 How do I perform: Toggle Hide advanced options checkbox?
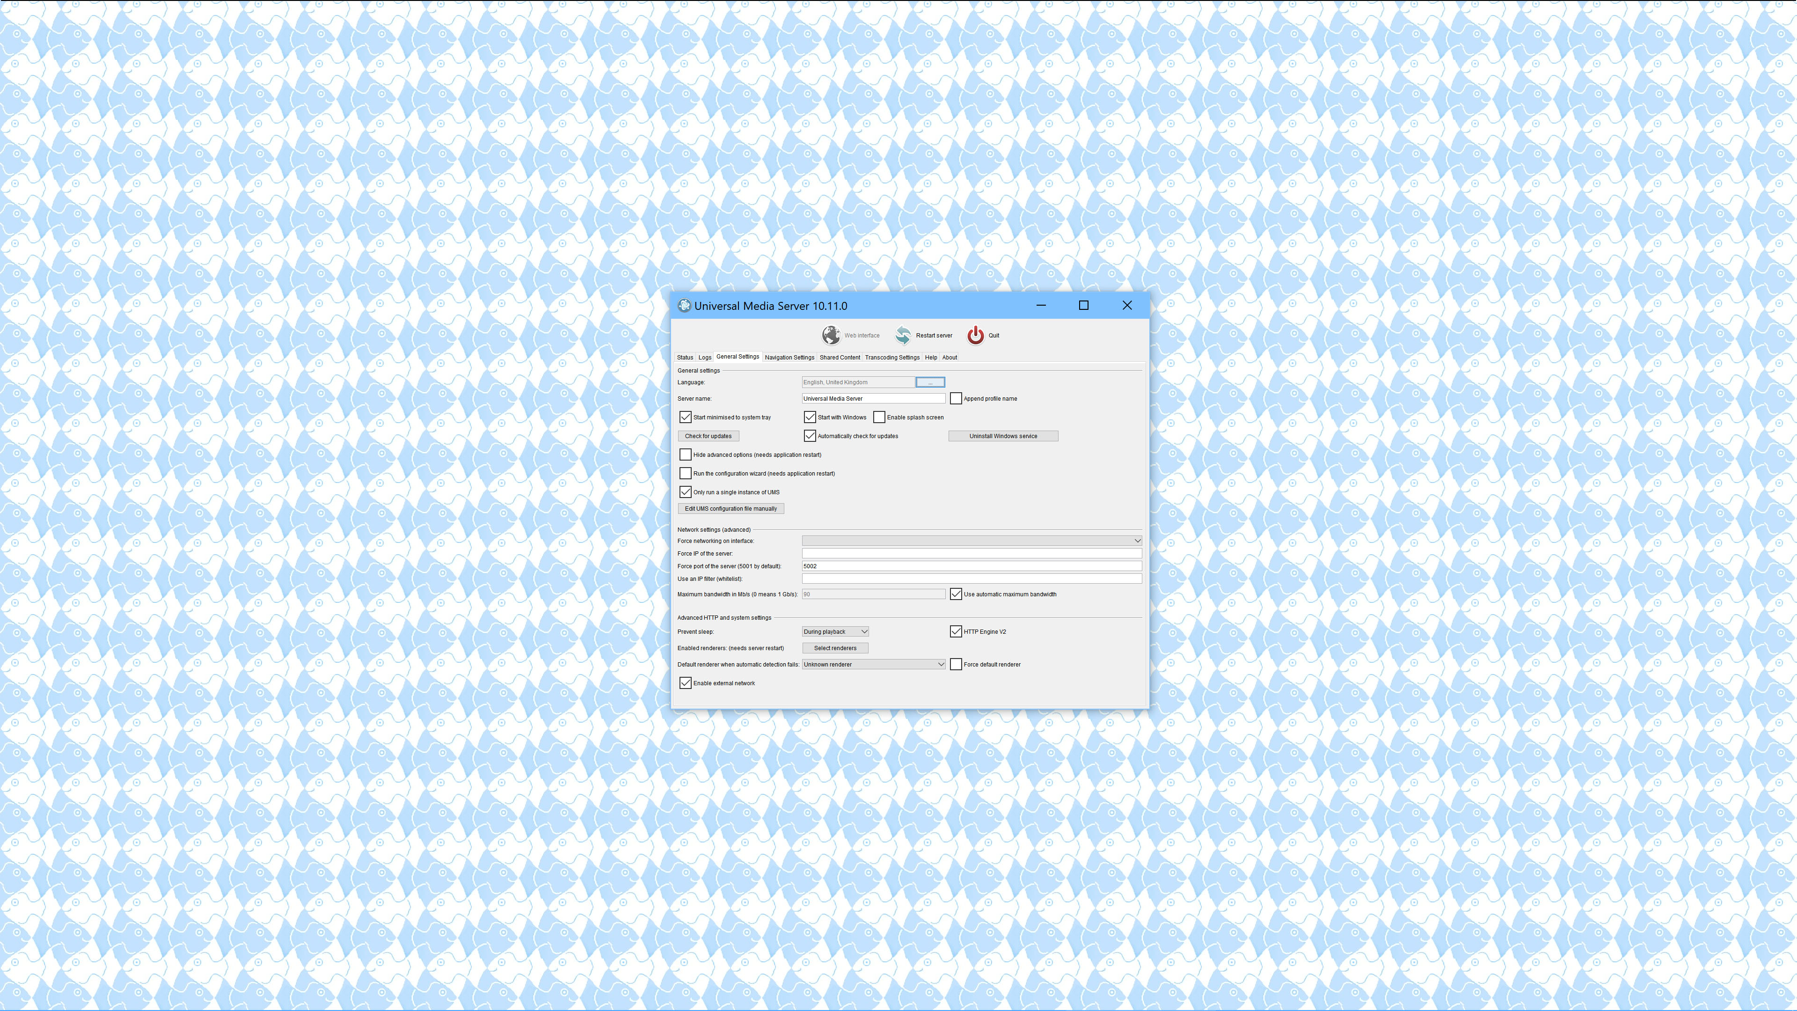pos(686,455)
